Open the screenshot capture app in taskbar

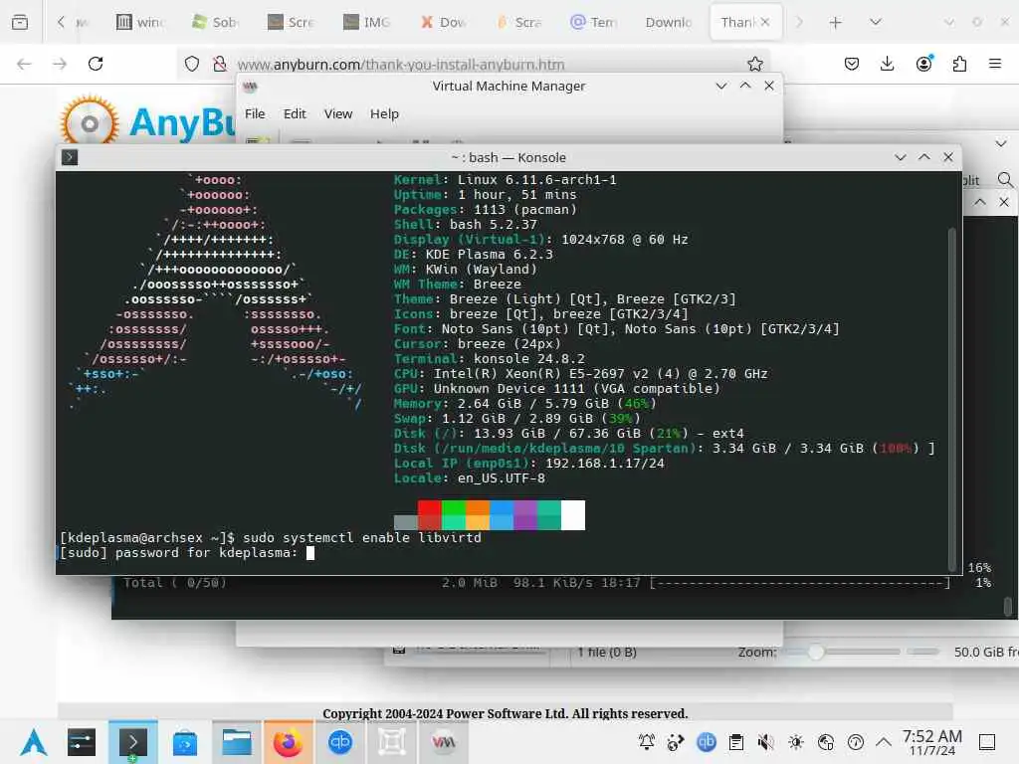392,742
